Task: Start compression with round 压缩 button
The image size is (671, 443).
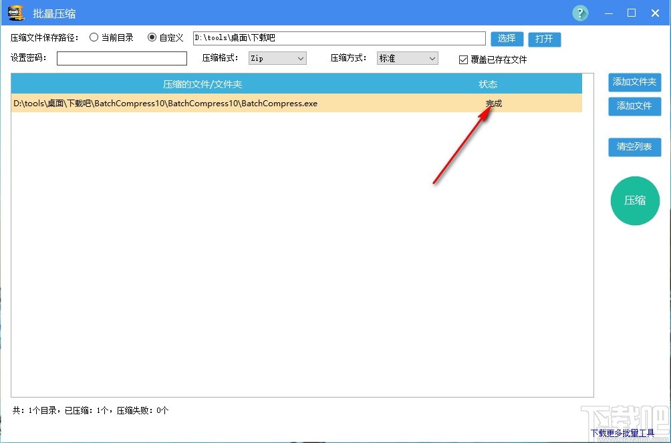Action: click(x=635, y=200)
